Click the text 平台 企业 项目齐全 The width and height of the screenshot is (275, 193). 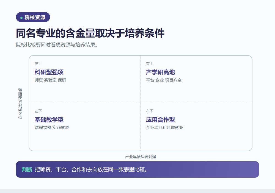164,80
